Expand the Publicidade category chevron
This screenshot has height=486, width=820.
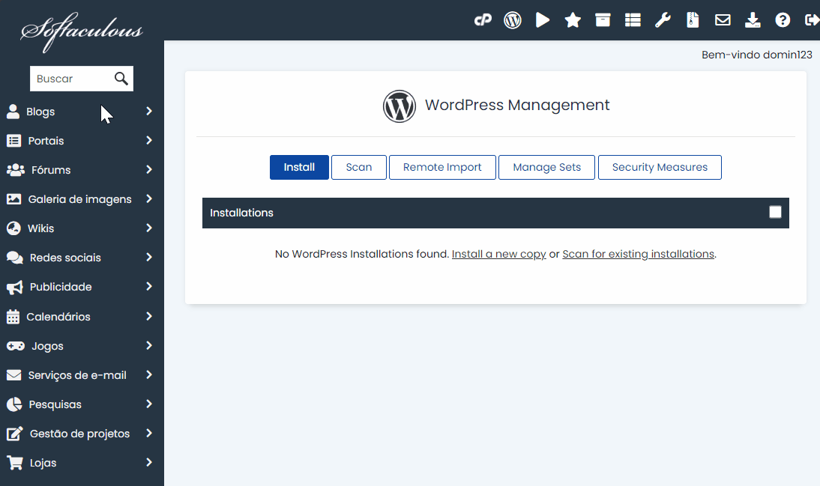coord(149,287)
